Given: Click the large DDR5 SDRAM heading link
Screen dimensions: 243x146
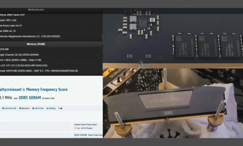Looking at the screenshot, I should tap(30, 98).
